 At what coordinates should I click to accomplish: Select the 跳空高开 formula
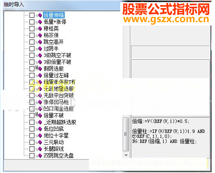(x=53, y=42)
